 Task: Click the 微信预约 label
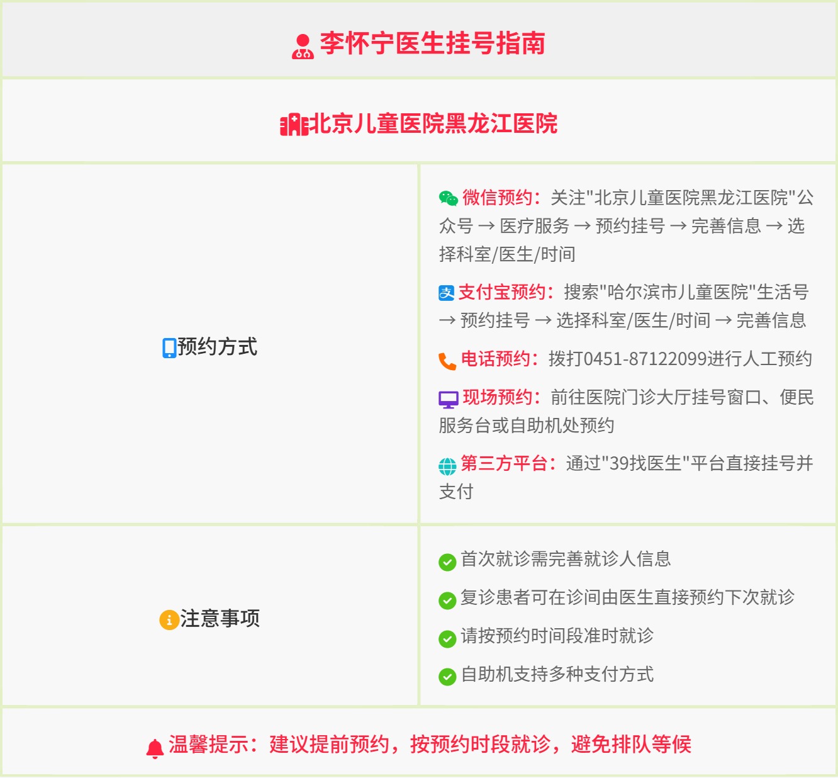coord(501,198)
